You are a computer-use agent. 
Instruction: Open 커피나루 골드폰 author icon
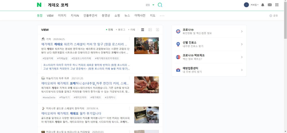tap(43, 108)
